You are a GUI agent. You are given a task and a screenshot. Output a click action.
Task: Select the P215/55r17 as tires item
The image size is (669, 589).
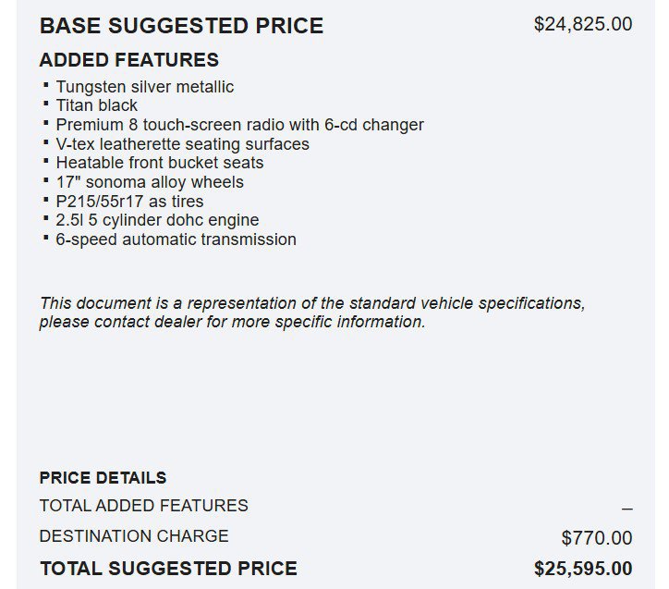(129, 201)
